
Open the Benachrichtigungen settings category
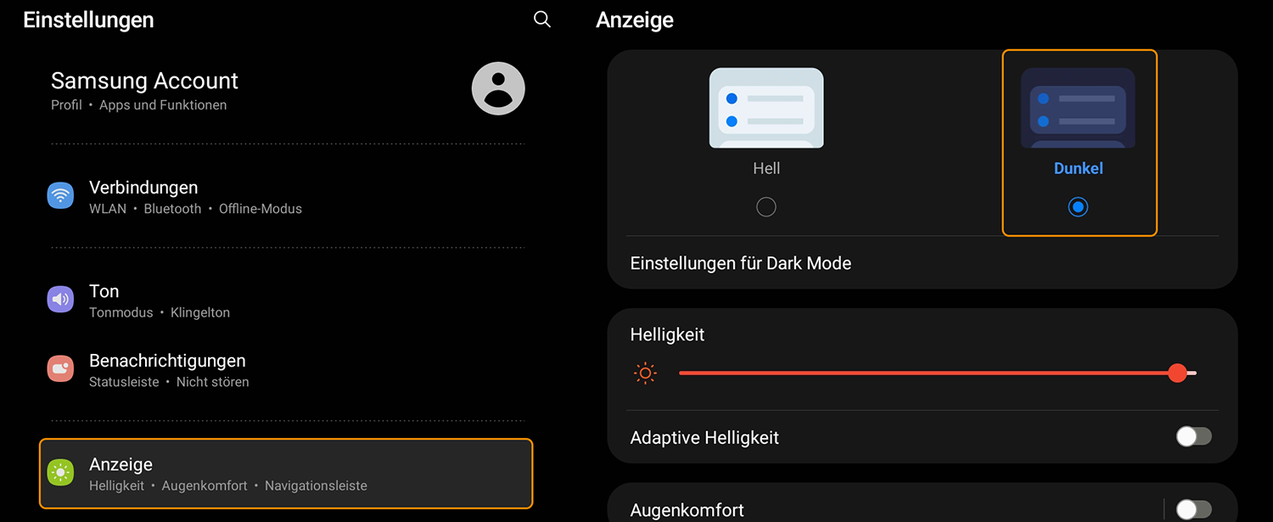click(x=286, y=370)
